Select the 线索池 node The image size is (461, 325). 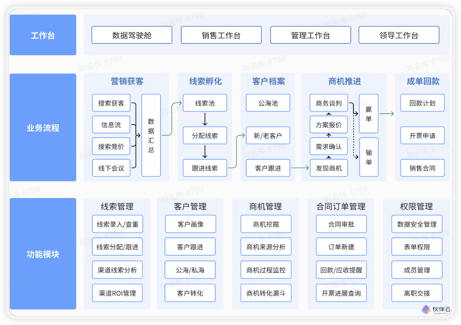click(x=205, y=103)
